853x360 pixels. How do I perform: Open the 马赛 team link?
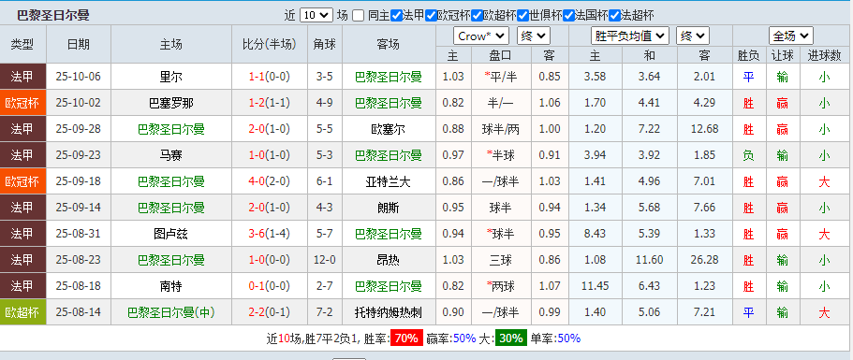pyautogui.click(x=171, y=155)
